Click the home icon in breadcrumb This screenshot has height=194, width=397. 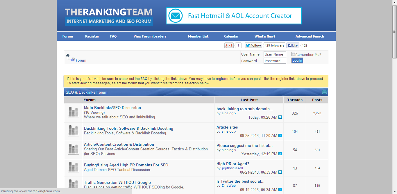[68, 55]
